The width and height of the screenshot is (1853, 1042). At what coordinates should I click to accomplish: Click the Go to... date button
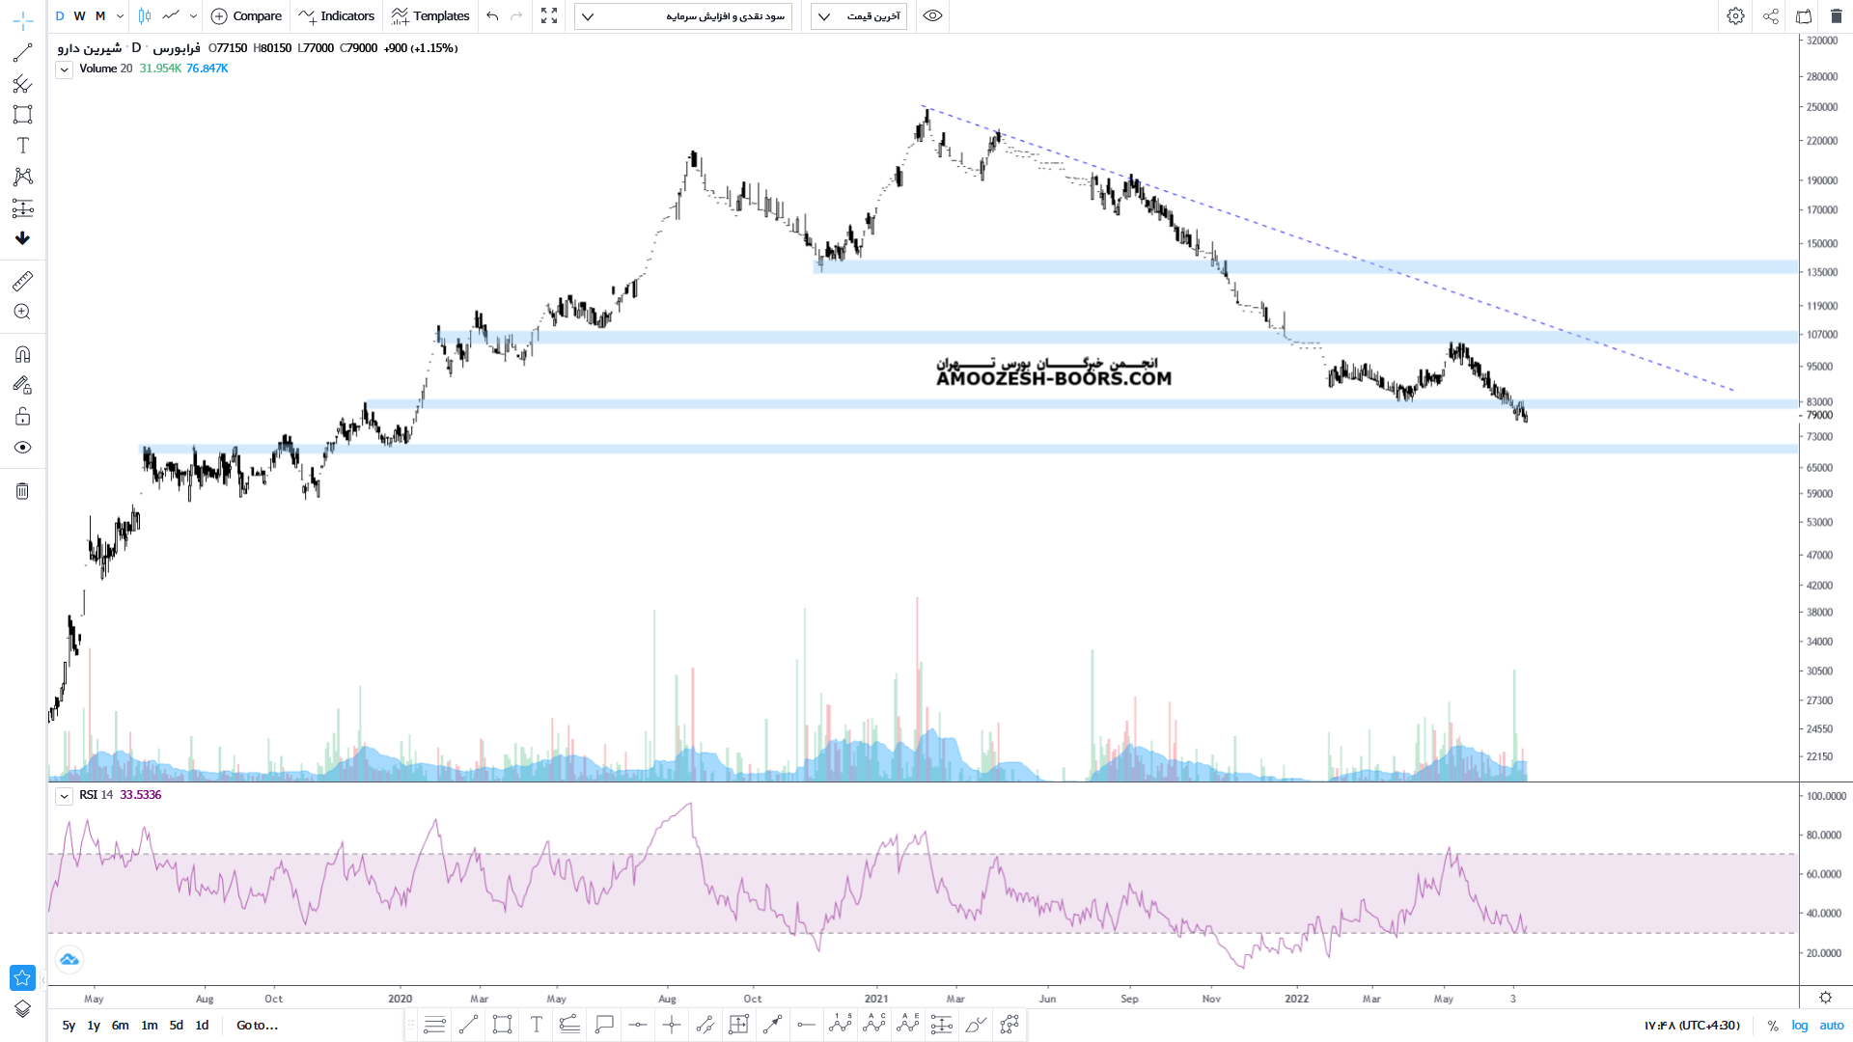pyautogui.click(x=257, y=1026)
